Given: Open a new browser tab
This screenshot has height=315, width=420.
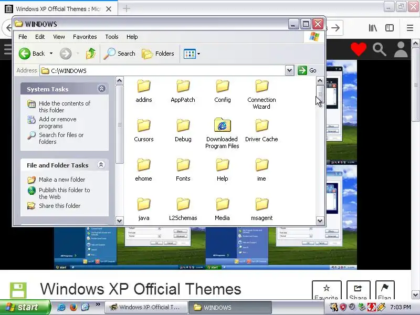Looking at the screenshot, I should pos(127,8).
